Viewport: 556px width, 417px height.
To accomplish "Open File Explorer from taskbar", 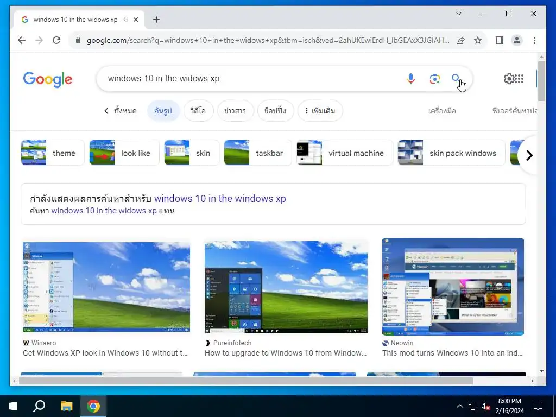I will (x=66, y=406).
